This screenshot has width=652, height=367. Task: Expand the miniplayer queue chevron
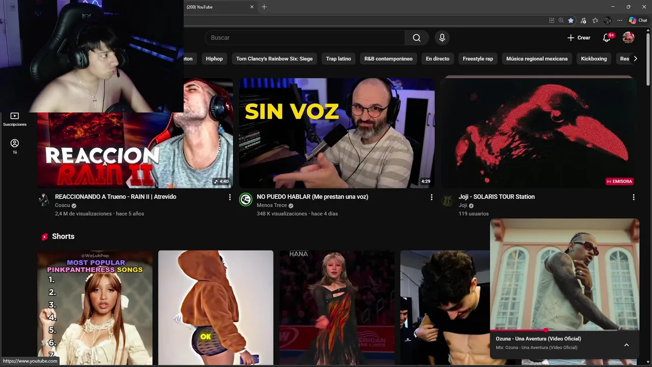[x=627, y=345]
